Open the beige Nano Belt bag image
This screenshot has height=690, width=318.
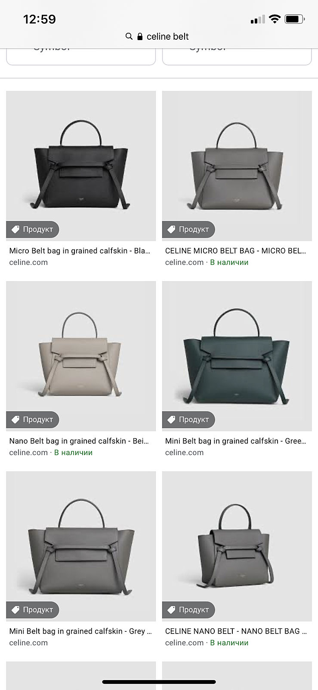81,356
